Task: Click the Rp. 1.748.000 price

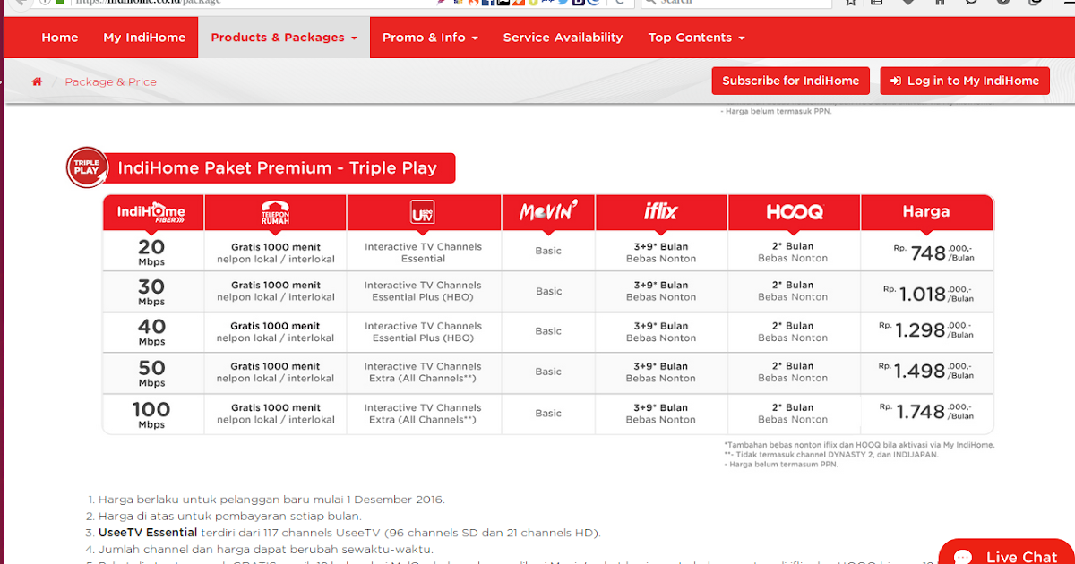Action: tap(927, 411)
